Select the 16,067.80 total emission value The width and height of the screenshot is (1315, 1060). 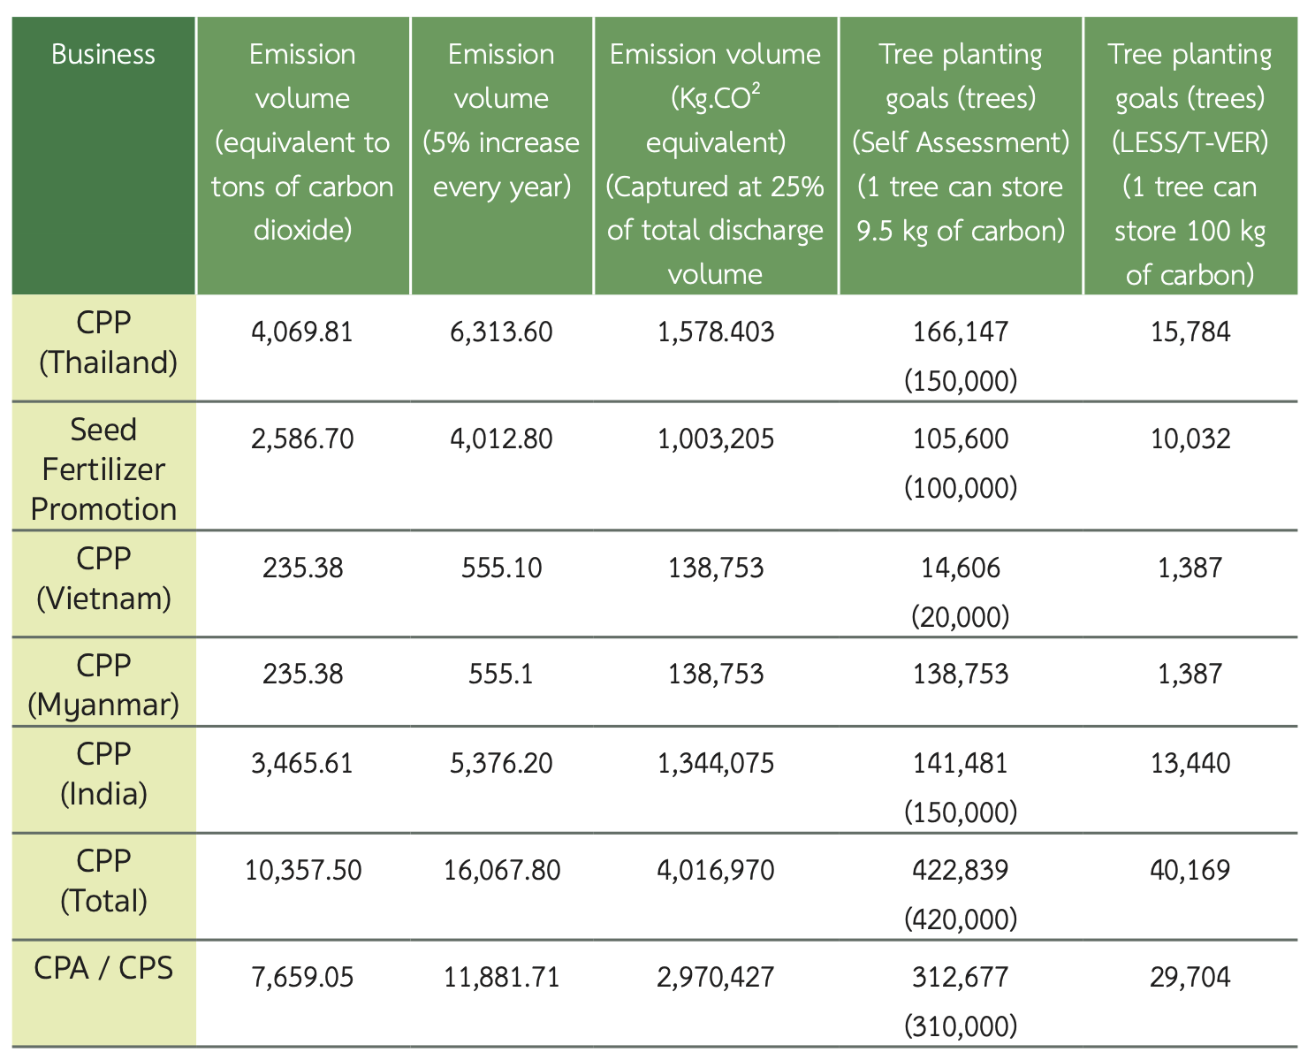point(501,871)
